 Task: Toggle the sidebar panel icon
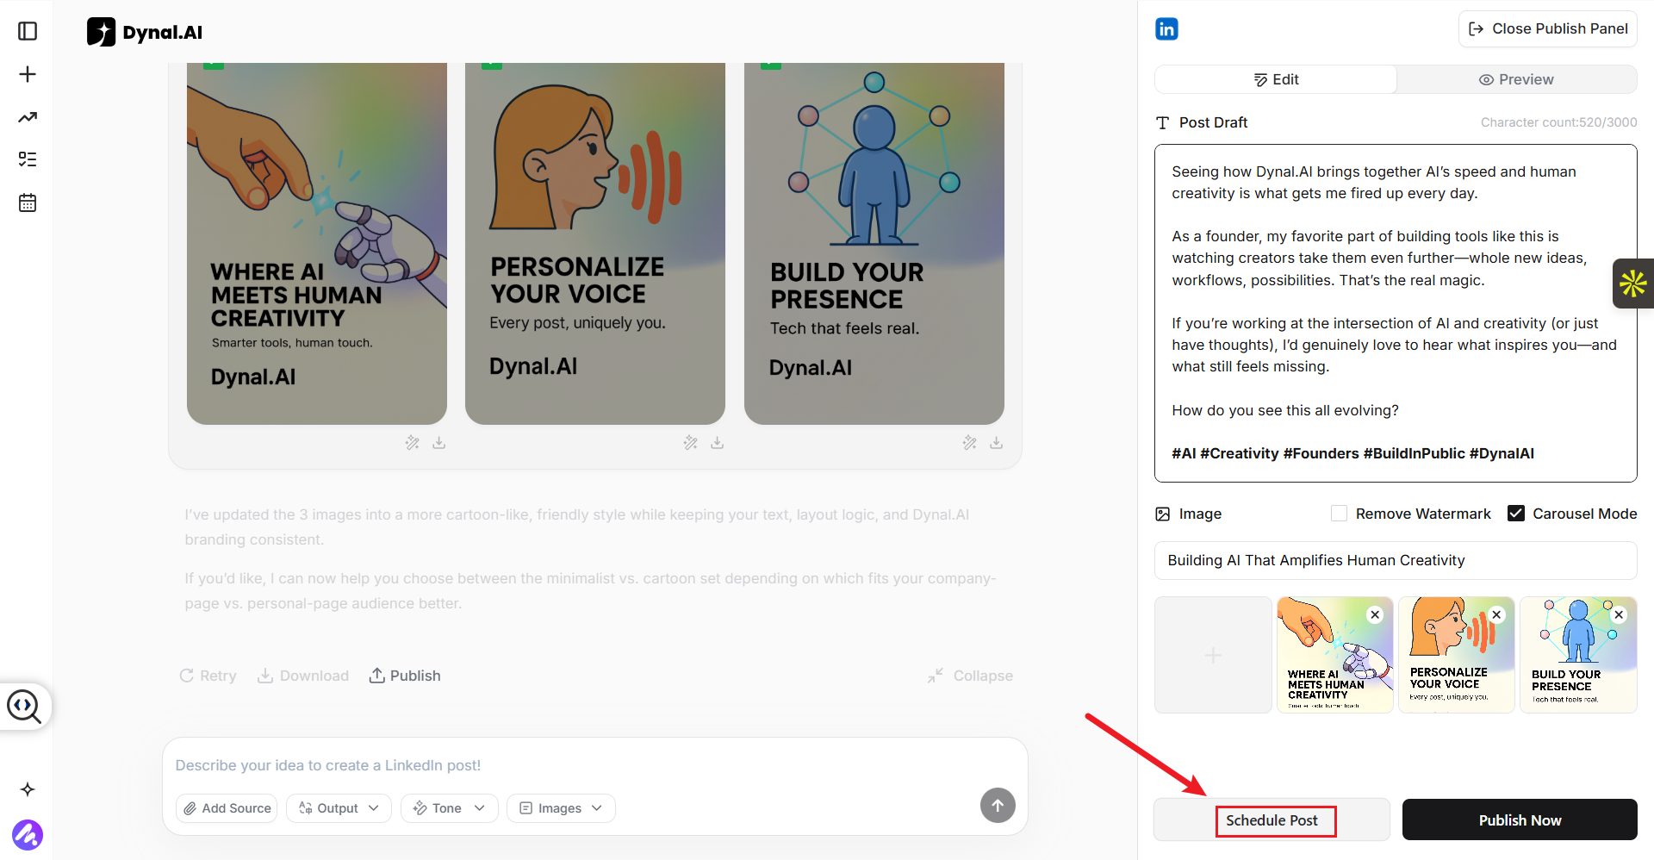(x=28, y=31)
